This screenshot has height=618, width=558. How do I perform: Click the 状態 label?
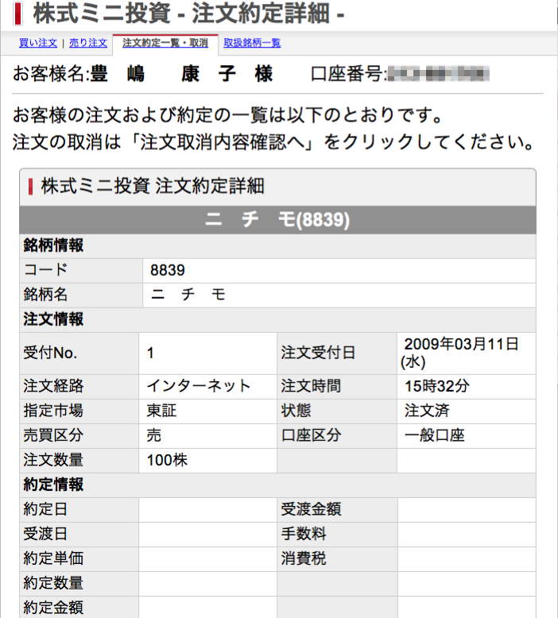(296, 411)
